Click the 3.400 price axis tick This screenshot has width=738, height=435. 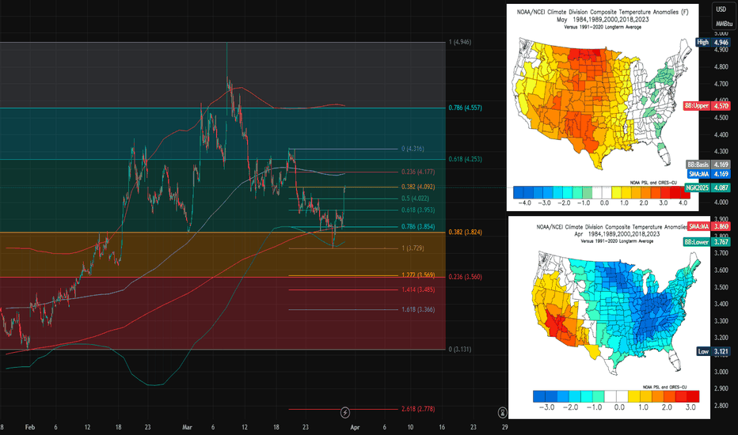[721, 304]
